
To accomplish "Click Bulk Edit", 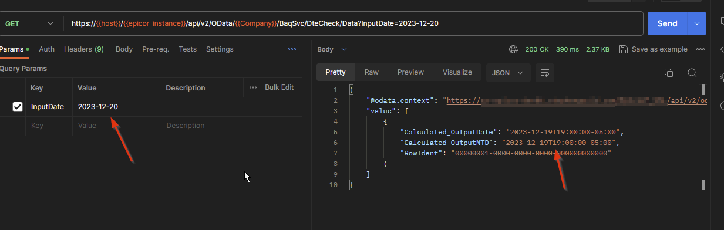I will pos(280,87).
